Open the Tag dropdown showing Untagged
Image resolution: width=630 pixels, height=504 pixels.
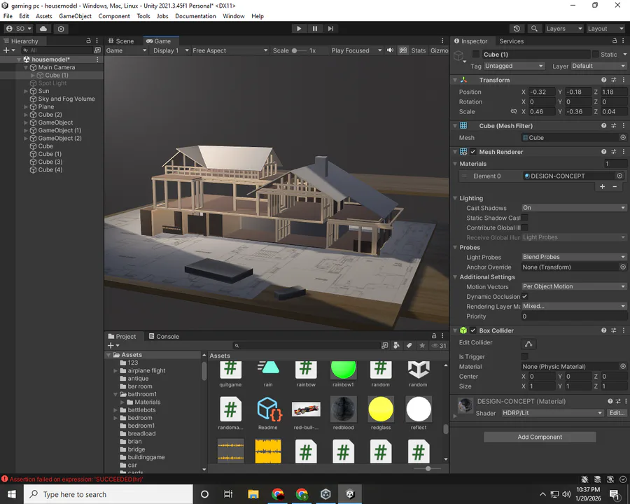pos(514,66)
